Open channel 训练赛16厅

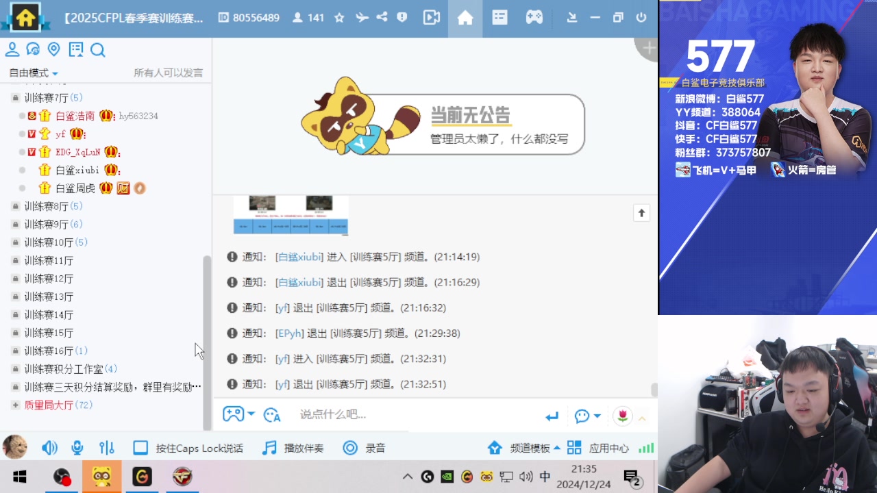point(49,351)
